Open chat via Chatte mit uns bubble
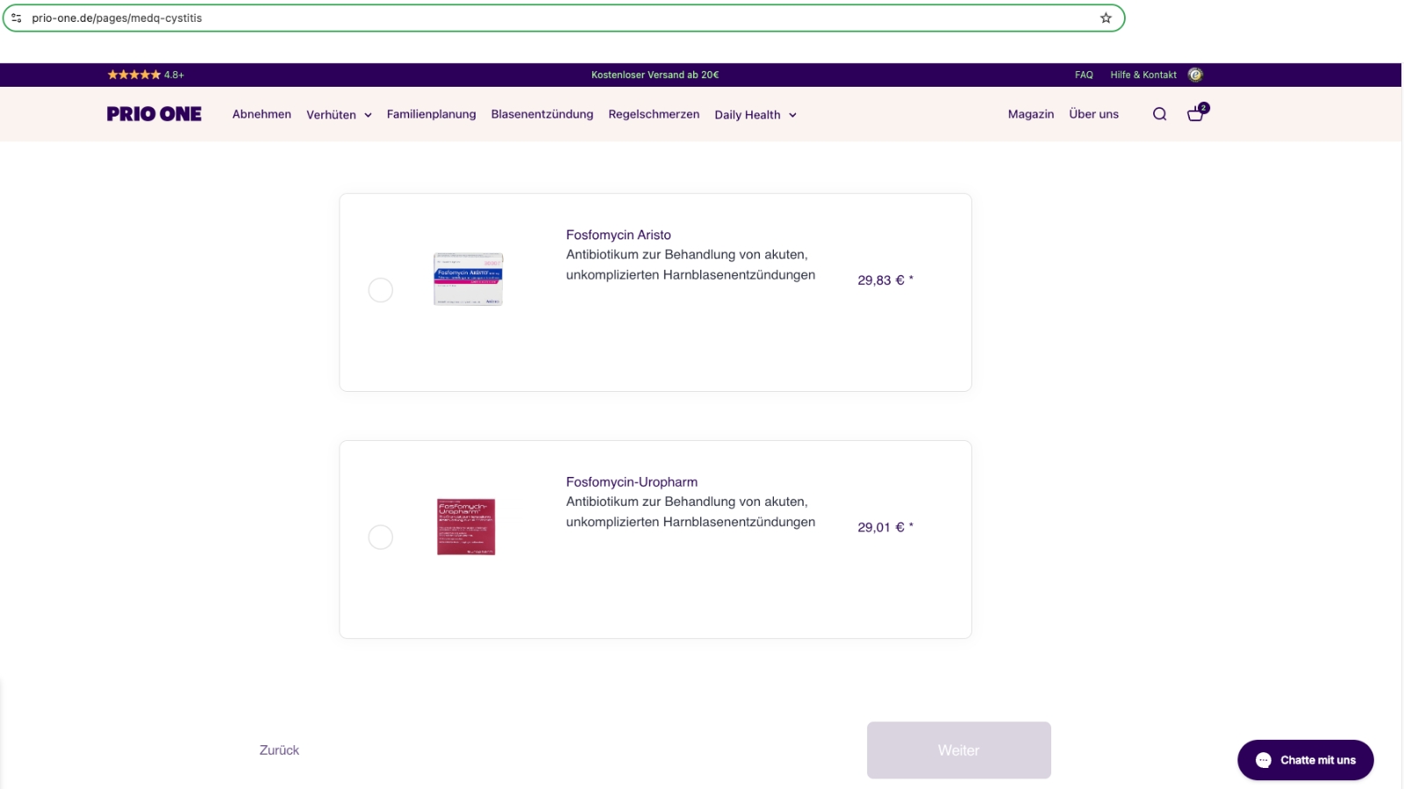 [x=1305, y=760]
